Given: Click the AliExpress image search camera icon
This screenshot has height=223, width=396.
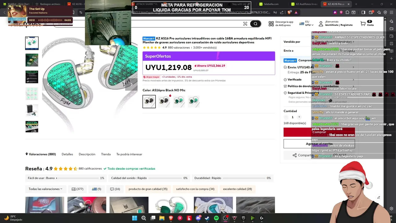Looking at the screenshot, I should coord(245,24).
